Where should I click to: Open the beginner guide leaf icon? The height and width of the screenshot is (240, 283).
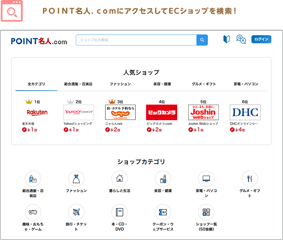tap(226, 39)
